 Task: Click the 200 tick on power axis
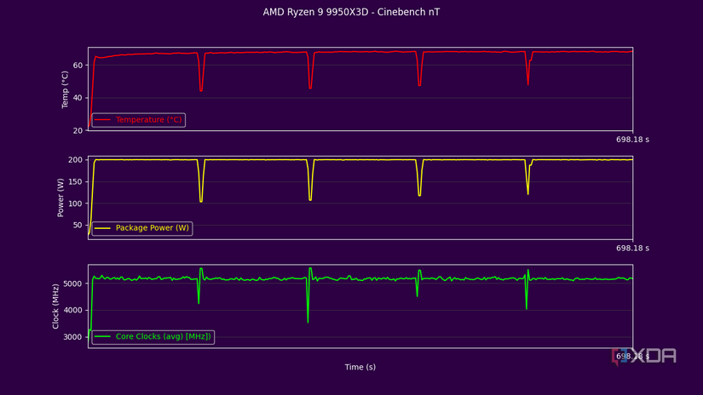(75, 160)
